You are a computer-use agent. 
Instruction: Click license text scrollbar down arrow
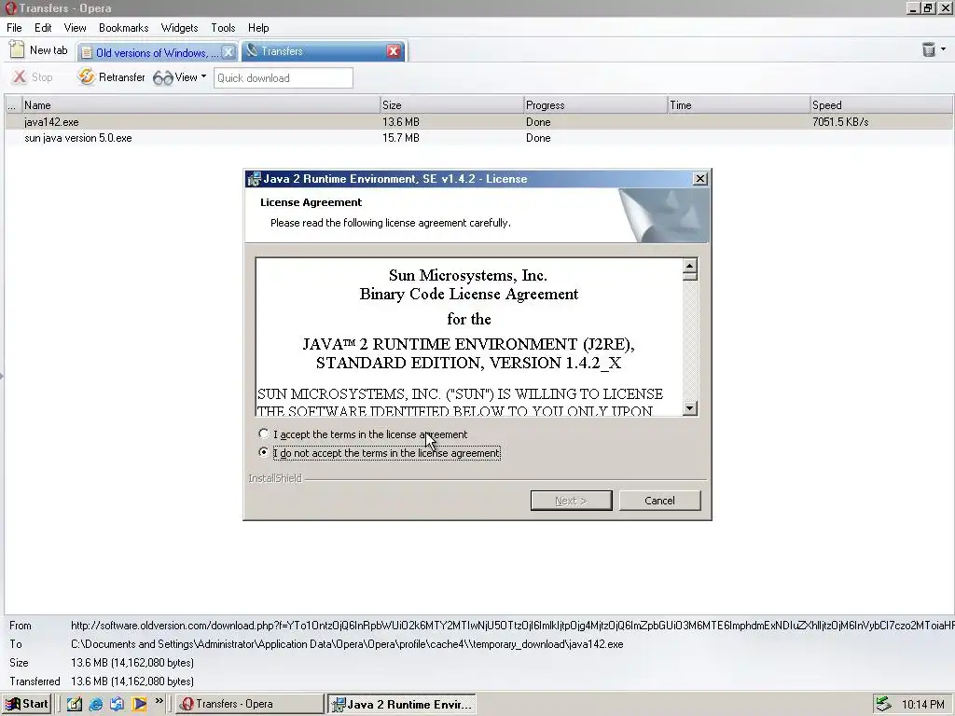point(689,408)
